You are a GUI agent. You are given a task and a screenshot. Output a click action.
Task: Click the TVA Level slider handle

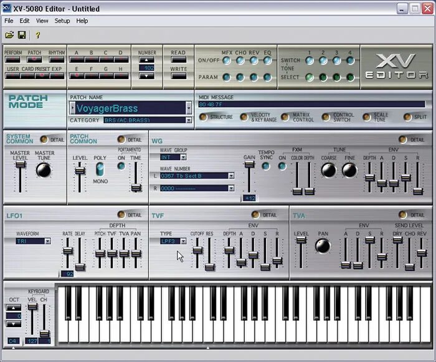click(x=301, y=240)
